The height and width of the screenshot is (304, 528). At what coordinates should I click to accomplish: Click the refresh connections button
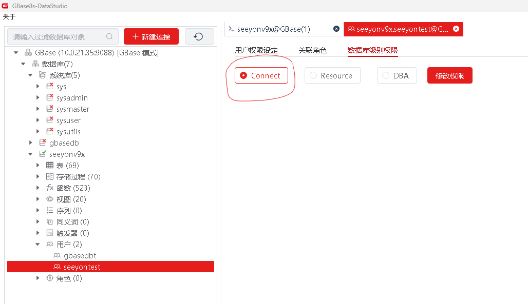tap(199, 36)
